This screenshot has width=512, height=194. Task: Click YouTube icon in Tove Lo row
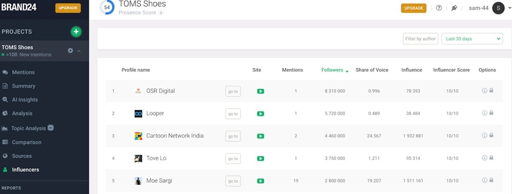260,159
